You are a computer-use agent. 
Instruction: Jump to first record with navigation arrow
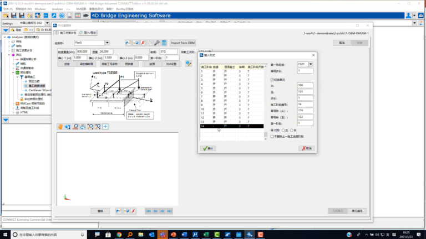[148, 211]
